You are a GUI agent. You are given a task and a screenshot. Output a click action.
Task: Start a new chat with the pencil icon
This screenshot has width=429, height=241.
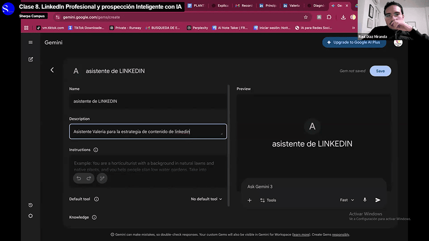click(31, 59)
